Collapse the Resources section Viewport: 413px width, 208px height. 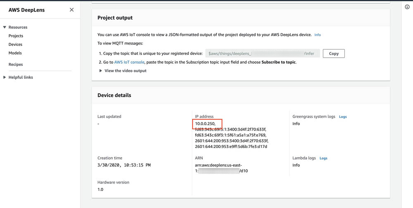click(x=5, y=27)
